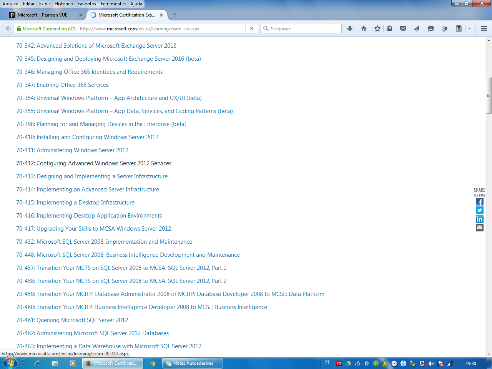Open the Ajuda menu
The width and height of the screenshot is (492, 369).
click(136, 4)
